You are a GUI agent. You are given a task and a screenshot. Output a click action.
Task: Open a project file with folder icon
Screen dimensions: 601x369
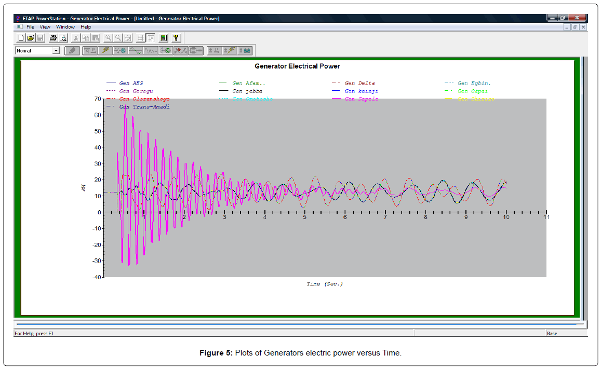click(x=31, y=37)
